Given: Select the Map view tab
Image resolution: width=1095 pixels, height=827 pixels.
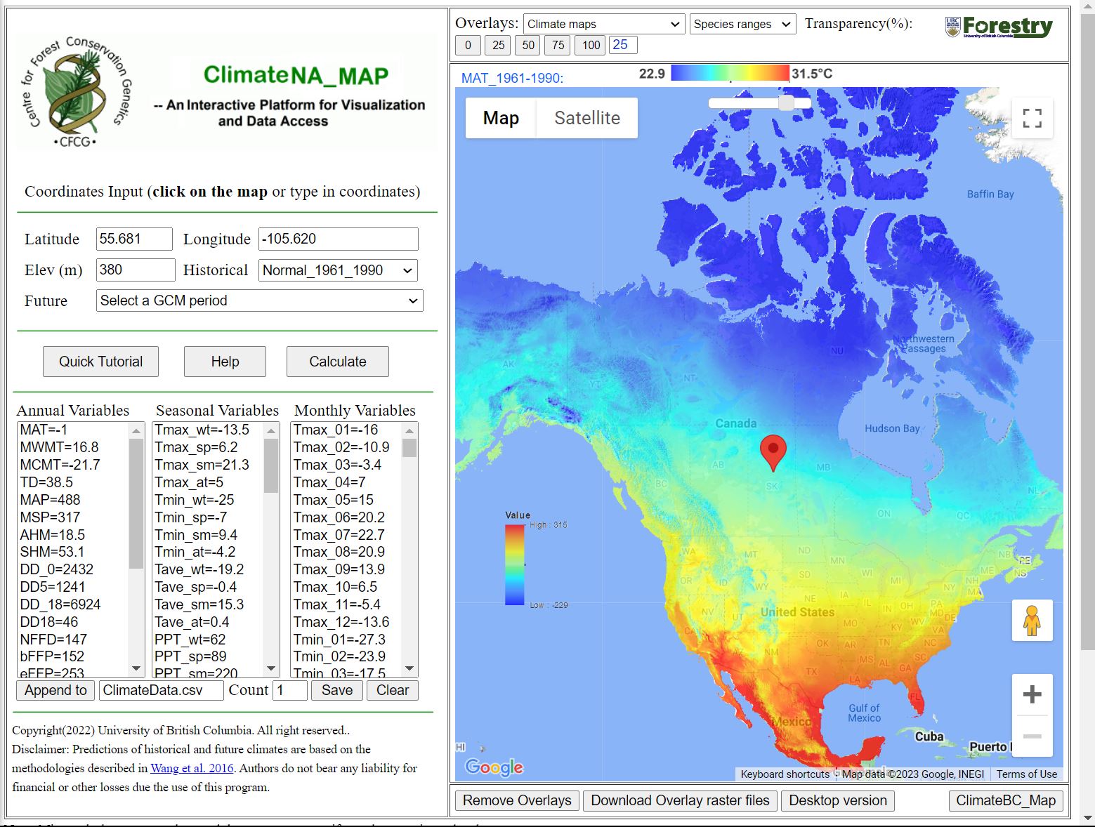Looking at the screenshot, I should (501, 118).
